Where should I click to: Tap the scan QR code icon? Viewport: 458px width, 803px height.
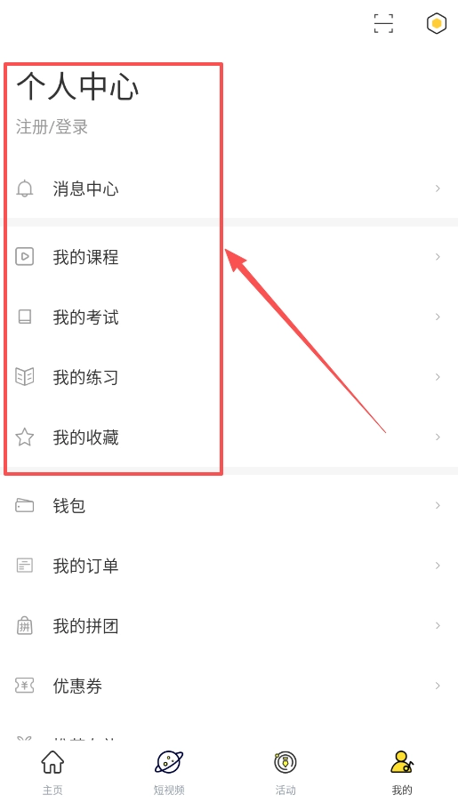point(383,23)
